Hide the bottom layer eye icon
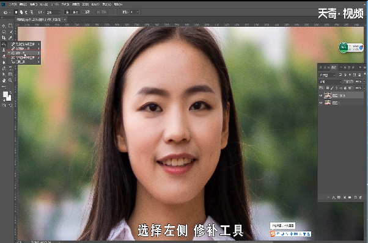Viewport: 368px width, 243px height. click(x=321, y=103)
